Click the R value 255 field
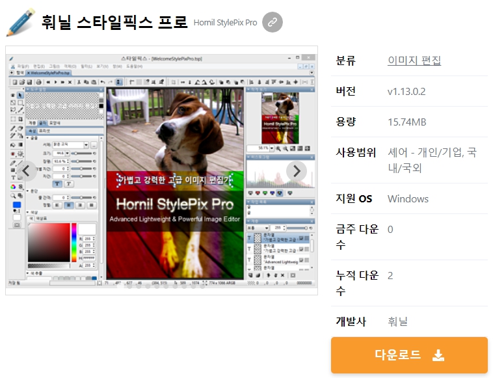Image resolution: width=493 pixels, height=378 pixels. coord(89,239)
